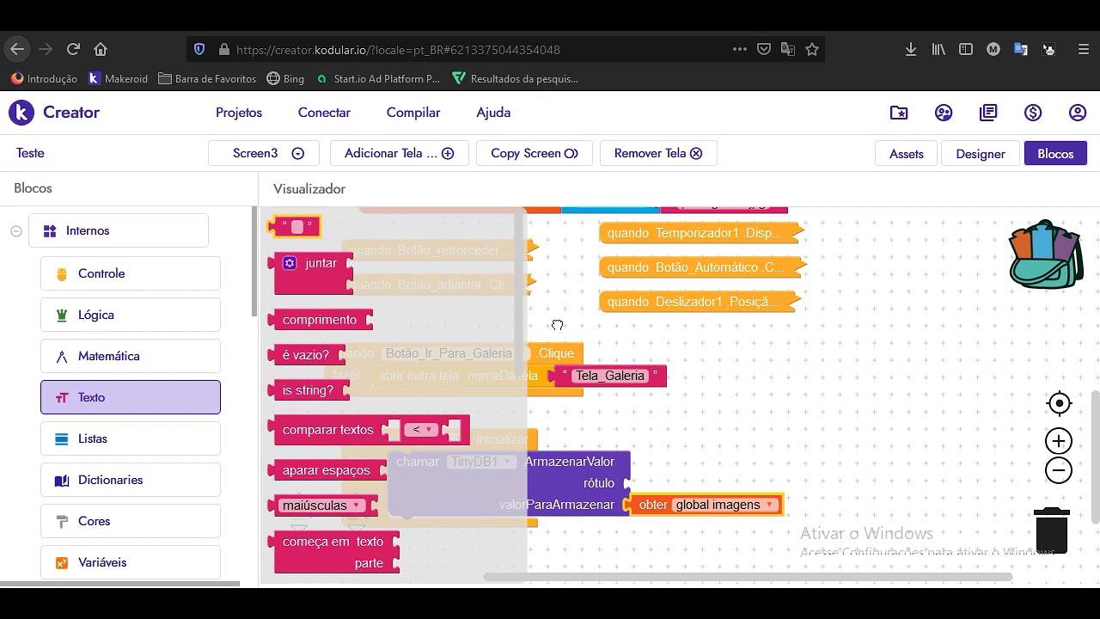Open the Firefox hamburger menu
The width and height of the screenshot is (1100, 619).
[1084, 50]
